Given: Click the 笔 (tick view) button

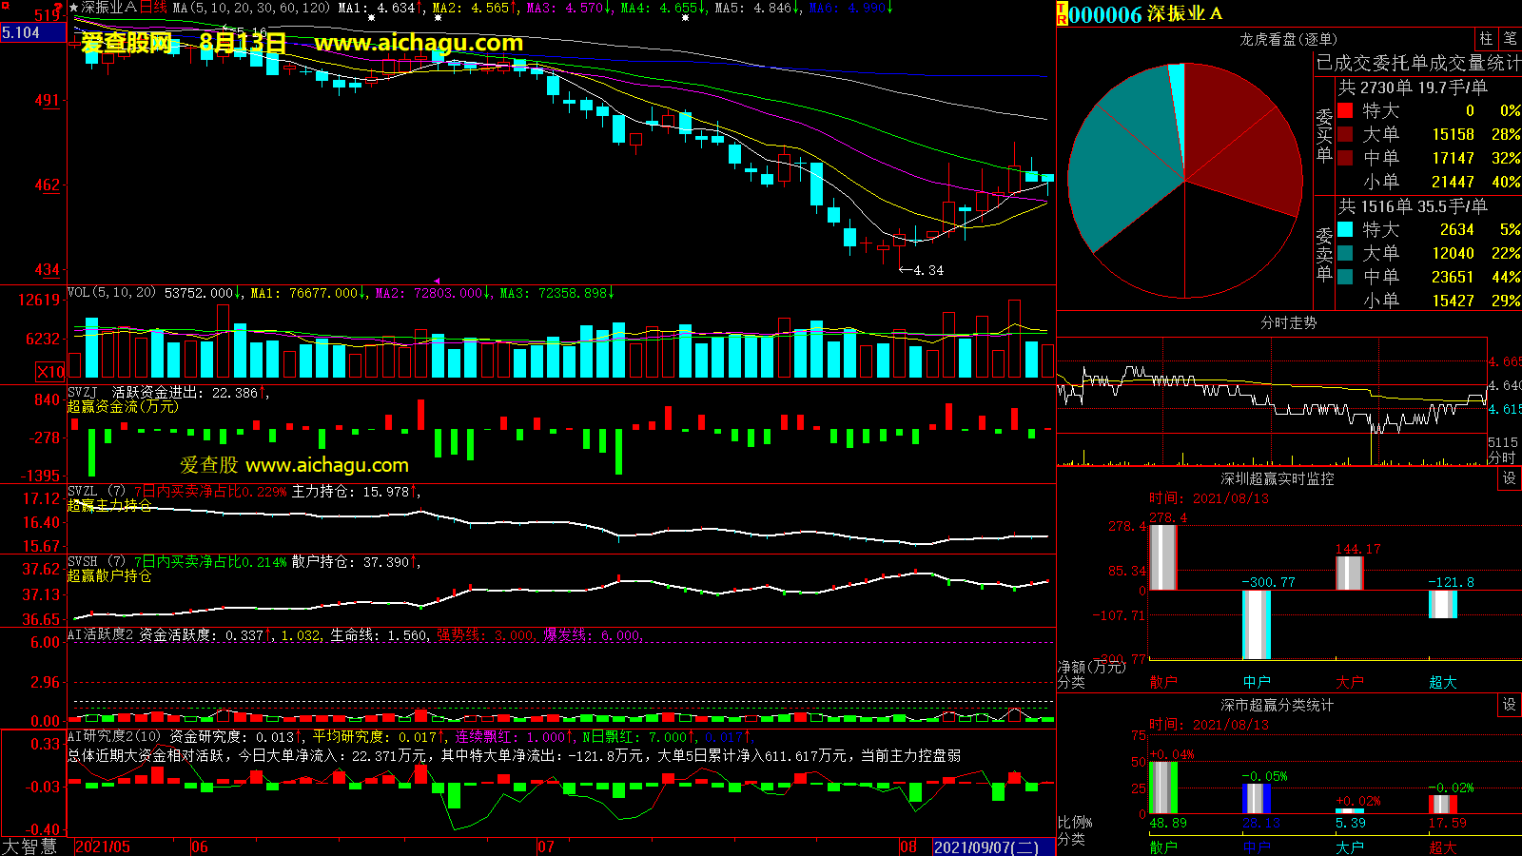Looking at the screenshot, I should click(x=1510, y=39).
